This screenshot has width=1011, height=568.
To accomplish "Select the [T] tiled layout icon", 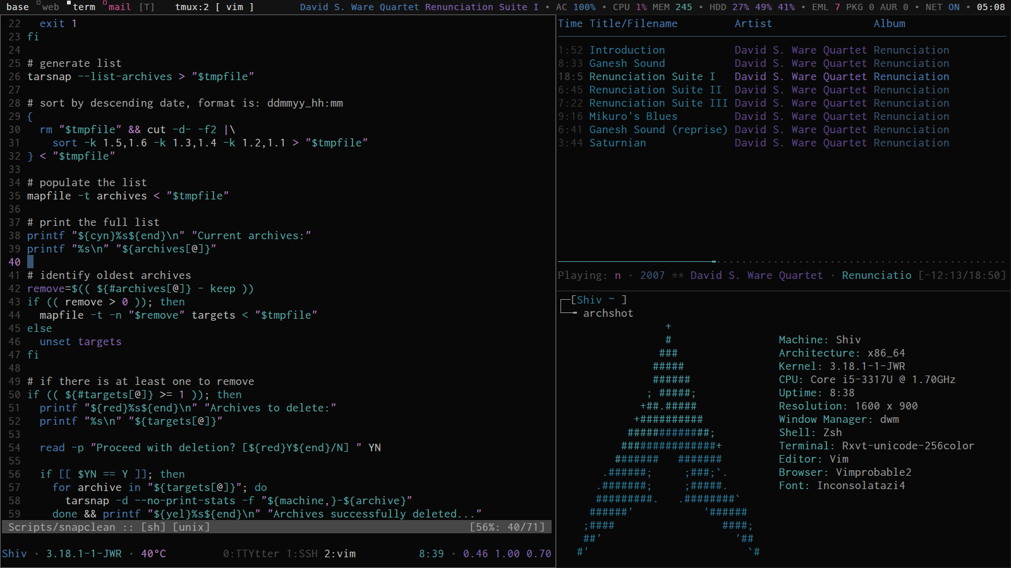I will (x=146, y=7).
